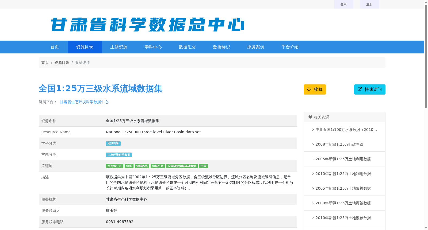Click the scrollbar up arrow
428x230 pixels.
tap(426, 2)
